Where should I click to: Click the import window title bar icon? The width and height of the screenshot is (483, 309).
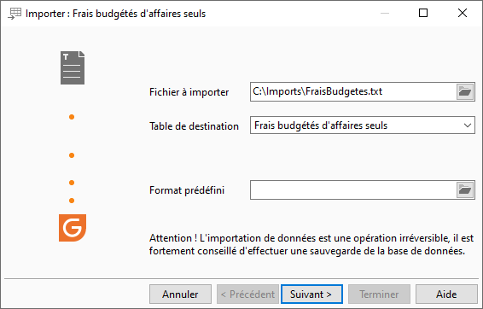15,14
